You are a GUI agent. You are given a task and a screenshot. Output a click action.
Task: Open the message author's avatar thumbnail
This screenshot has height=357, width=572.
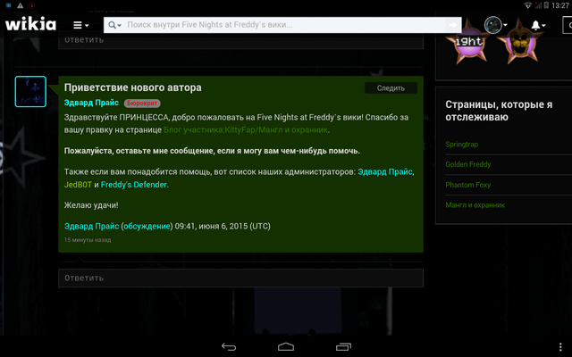tap(30, 91)
